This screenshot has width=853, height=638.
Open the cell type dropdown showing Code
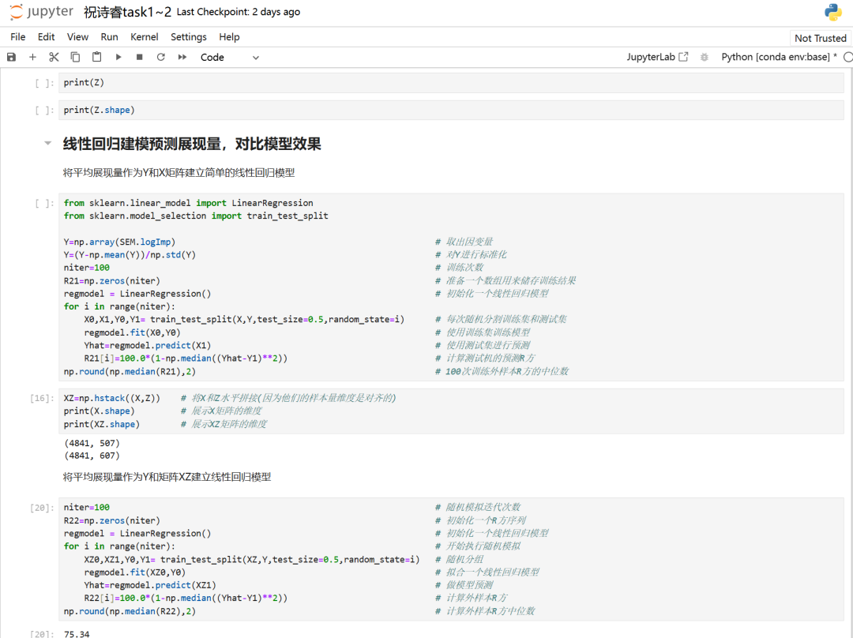point(230,57)
